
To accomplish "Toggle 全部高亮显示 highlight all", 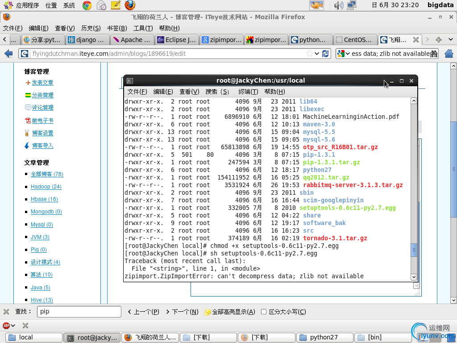I will (x=229, y=312).
